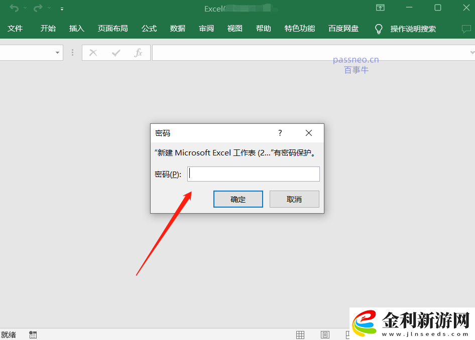Open the Redo history dropdown arrow
This screenshot has width=475, height=340.
49,8
